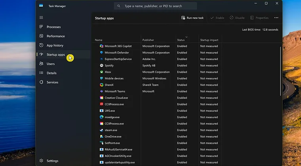Viewport: 301px width, 166px height.
Task: Click the Microsoft Defender shield icon
Action: click(x=101, y=53)
